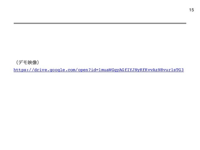Click the デモ katakana in the caption
The image size is (200, 150).
(23, 62)
